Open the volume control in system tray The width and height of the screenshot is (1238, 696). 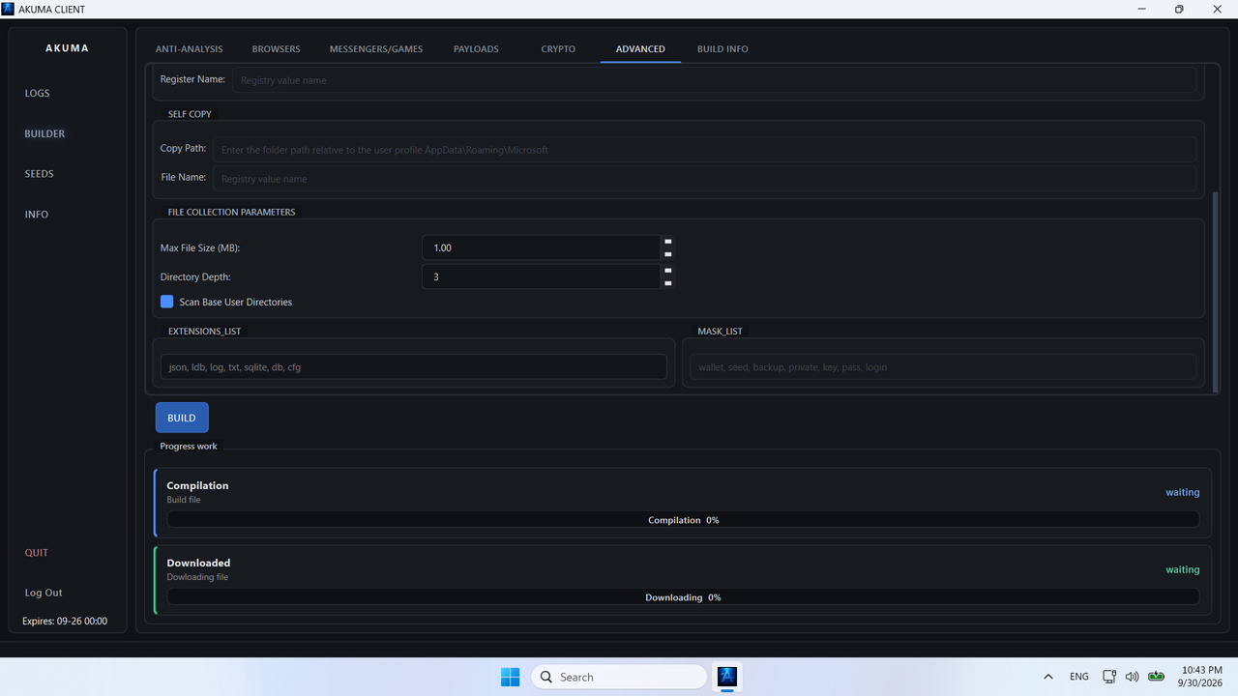(1132, 677)
